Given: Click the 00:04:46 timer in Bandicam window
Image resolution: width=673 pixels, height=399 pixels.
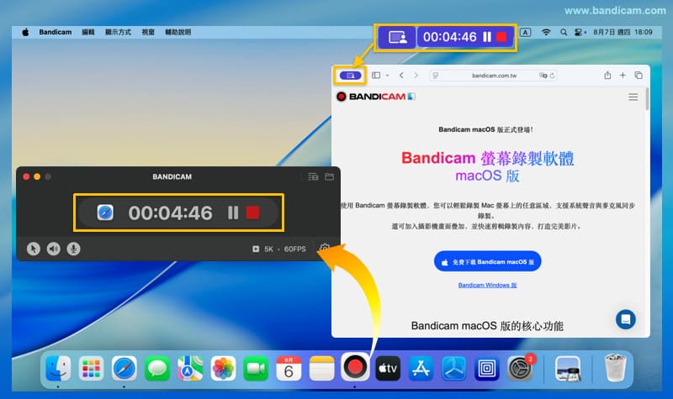Looking at the screenshot, I should point(171,213).
